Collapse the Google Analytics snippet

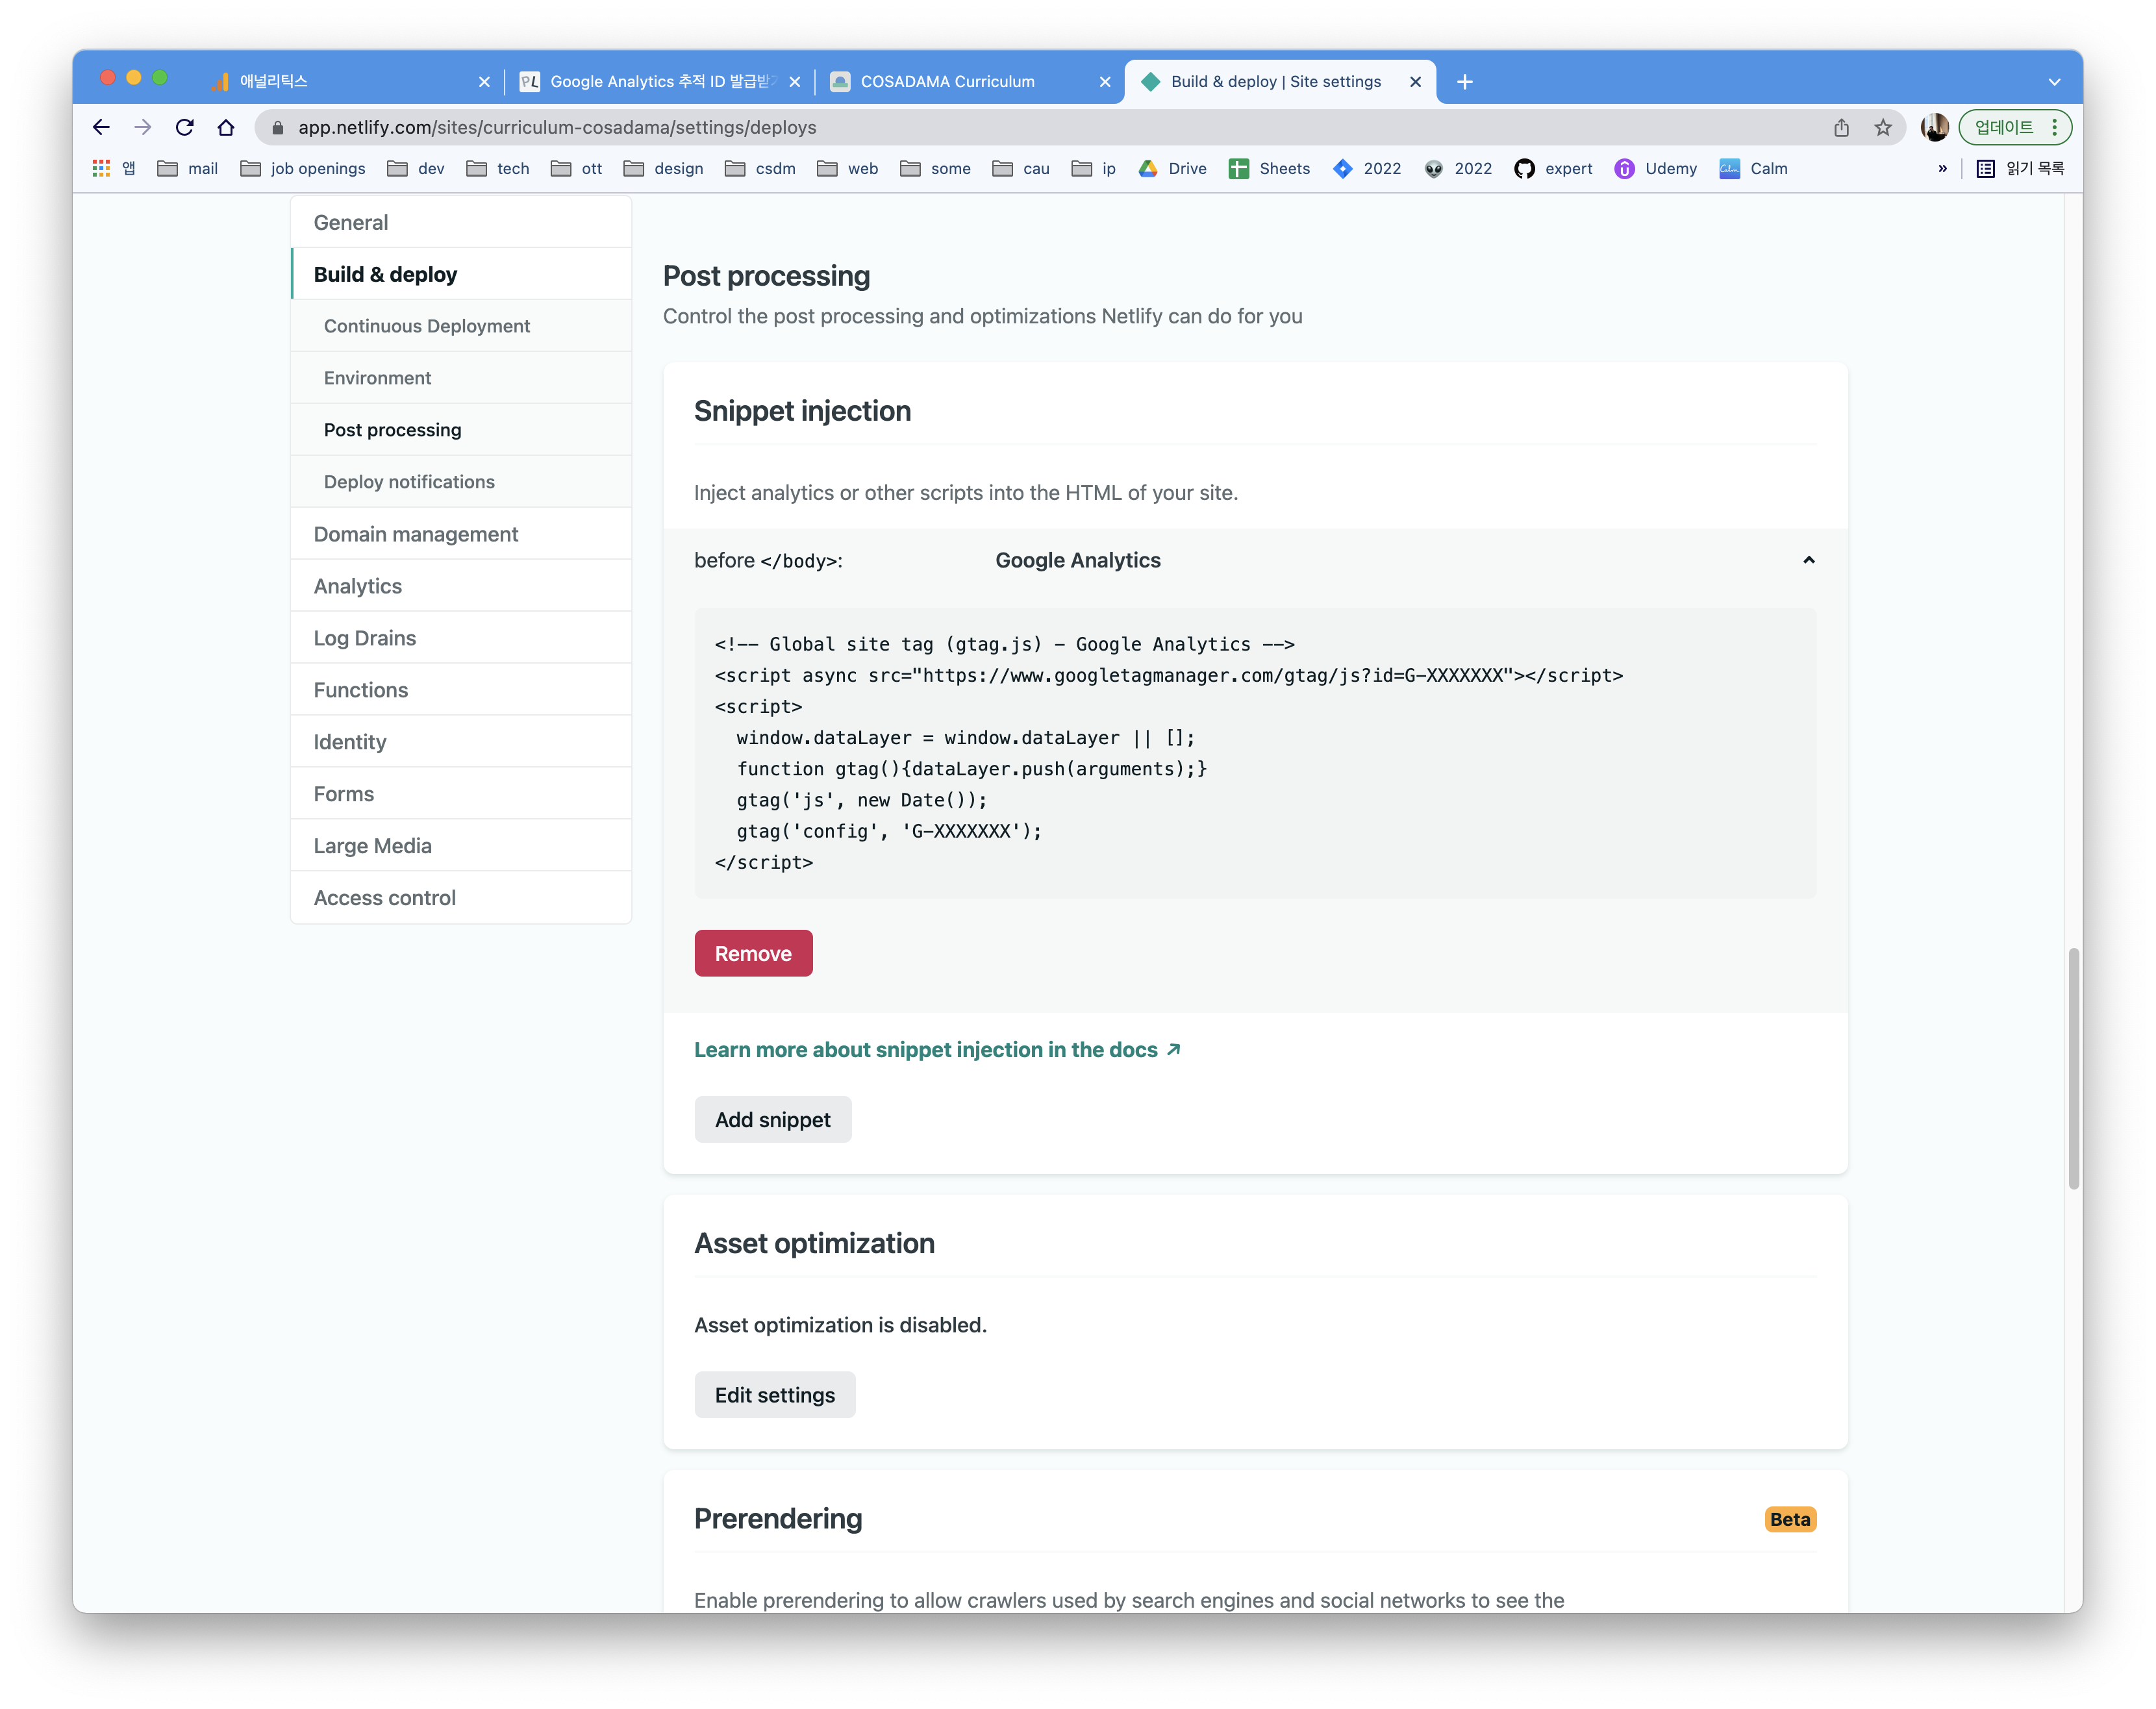pos(1808,560)
